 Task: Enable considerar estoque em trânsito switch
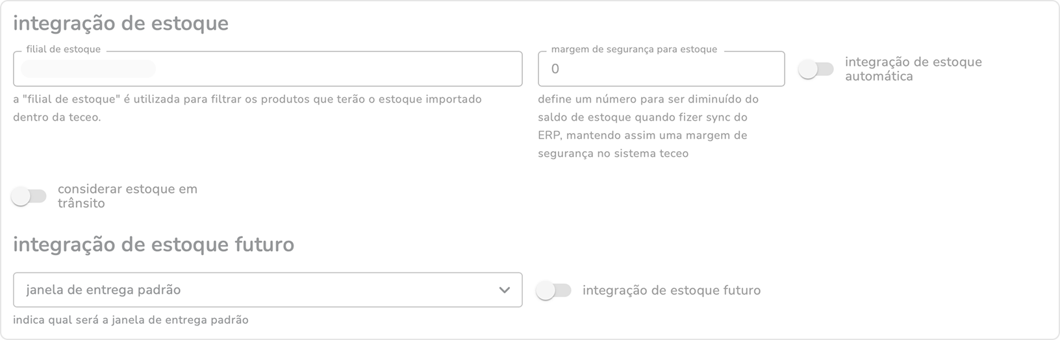click(x=29, y=196)
